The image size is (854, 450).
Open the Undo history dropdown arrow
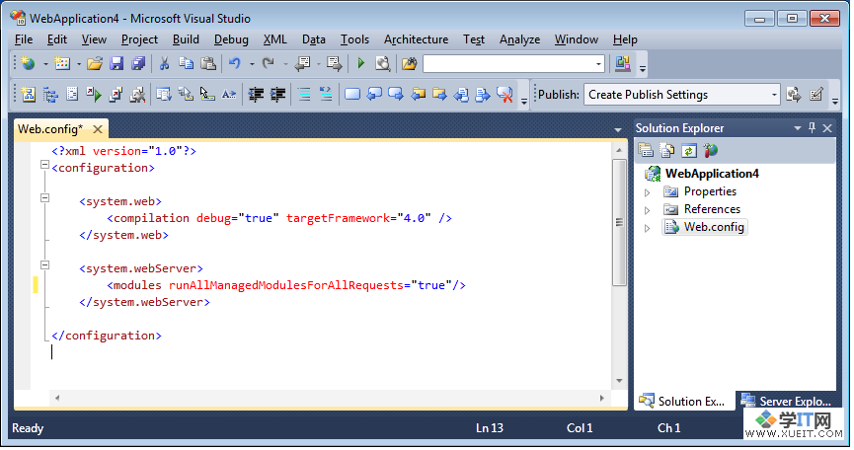(252, 64)
